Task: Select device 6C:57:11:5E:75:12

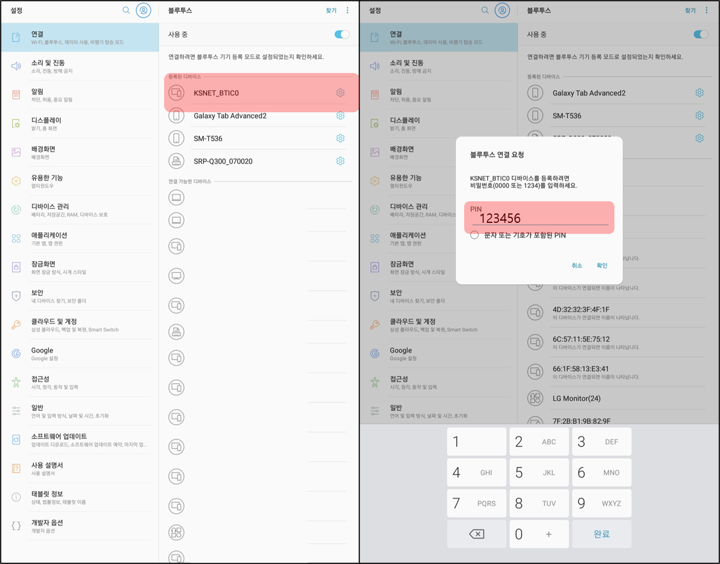Action: 617,342
